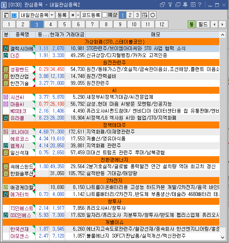Click the always-on-top arrow icon in title bar
Screen dimensions: 229x243
tap(170, 5)
